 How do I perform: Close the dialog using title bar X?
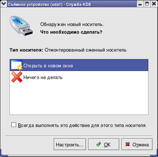click(x=154, y=4)
